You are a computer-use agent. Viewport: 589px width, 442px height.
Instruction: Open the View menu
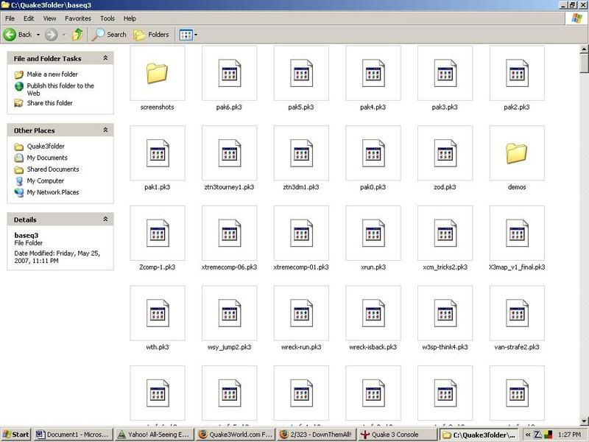pyautogui.click(x=49, y=18)
